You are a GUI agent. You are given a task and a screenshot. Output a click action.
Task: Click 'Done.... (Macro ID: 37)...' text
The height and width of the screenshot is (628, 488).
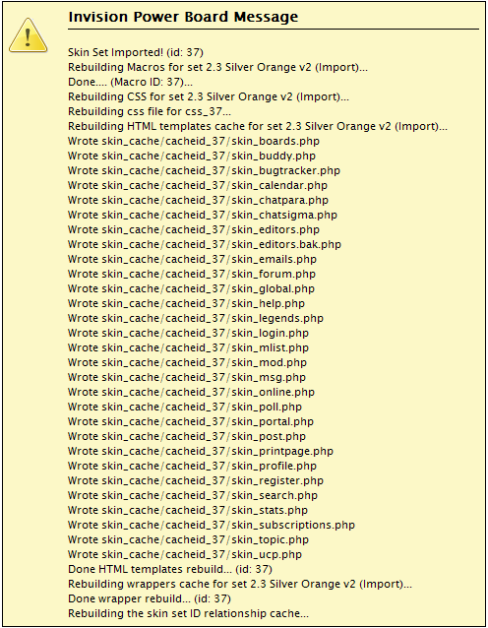coord(131,82)
